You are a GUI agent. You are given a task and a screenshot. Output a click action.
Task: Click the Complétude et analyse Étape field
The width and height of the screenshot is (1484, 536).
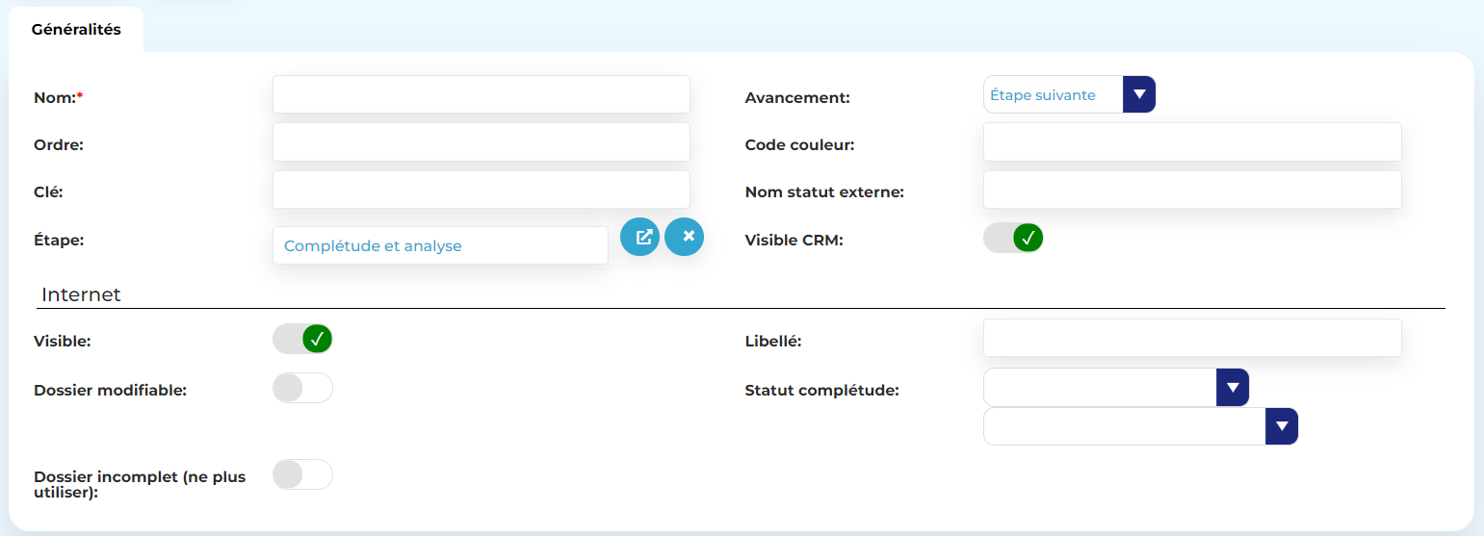[x=440, y=245]
